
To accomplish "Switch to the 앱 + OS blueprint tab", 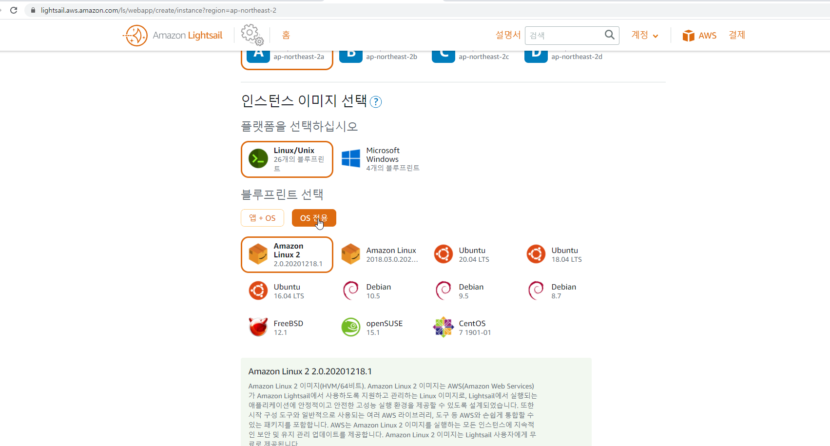I will click(262, 218).
